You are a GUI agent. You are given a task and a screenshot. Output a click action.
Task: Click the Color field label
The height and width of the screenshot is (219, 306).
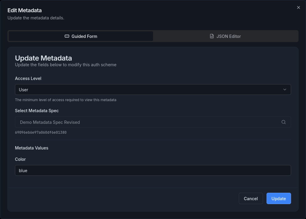[20, 159]
